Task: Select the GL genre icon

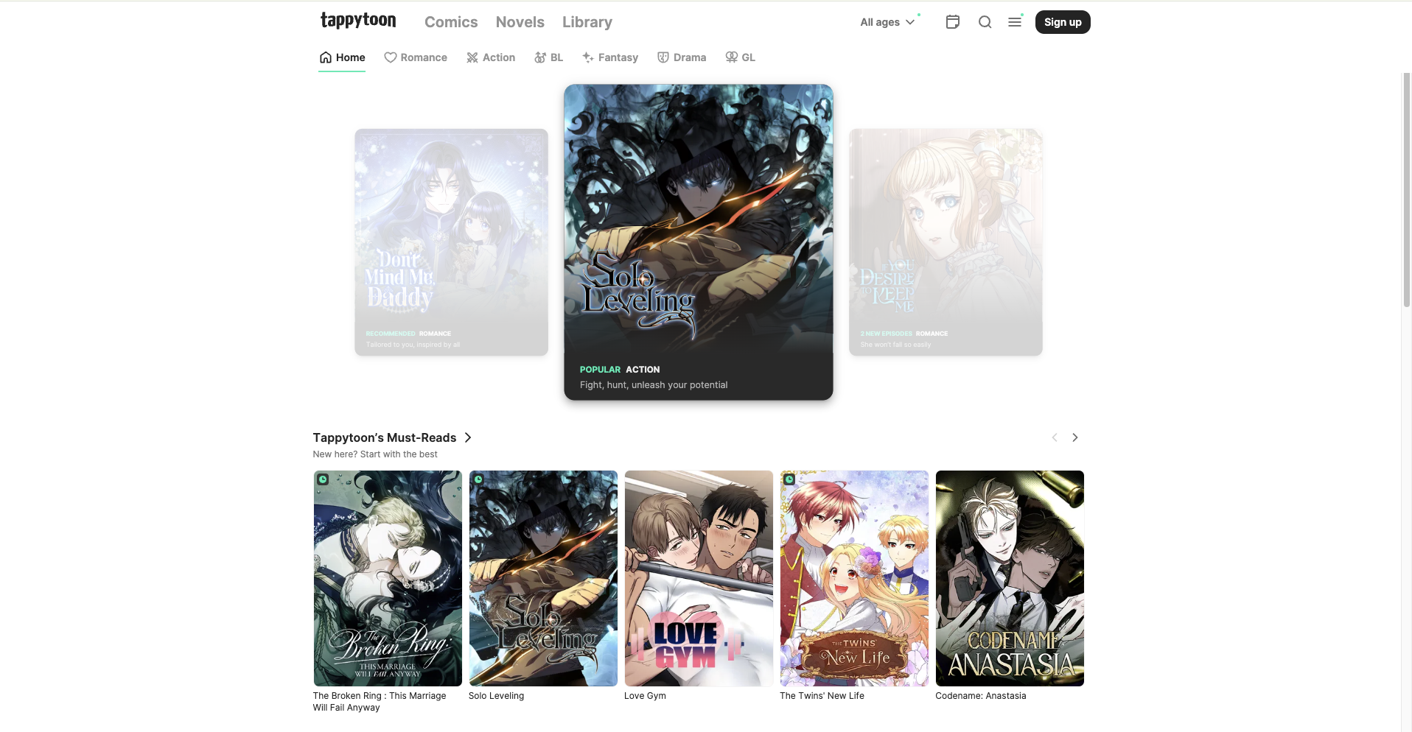Action: click(x=730, y=57)
